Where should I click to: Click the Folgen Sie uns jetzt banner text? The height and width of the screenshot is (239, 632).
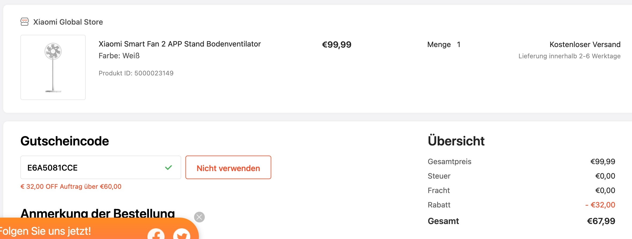(x=45, y=231)
